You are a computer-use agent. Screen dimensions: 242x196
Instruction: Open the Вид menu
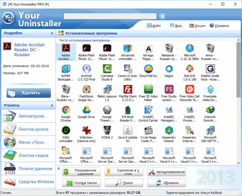tap(175, 26)
